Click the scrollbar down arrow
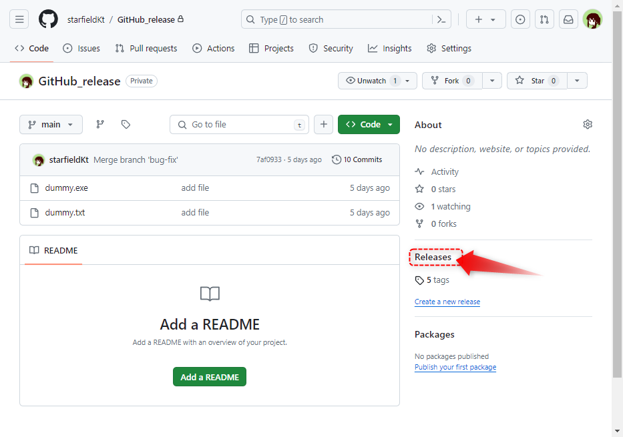The width and height of the screenshot is (623, 437). tap(617, 431)
